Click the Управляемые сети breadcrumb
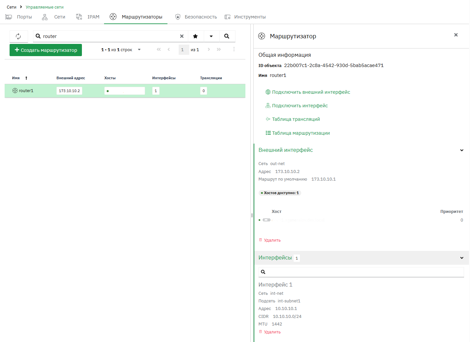Viewport: 470px width, 342px height. tap(45, 7)
